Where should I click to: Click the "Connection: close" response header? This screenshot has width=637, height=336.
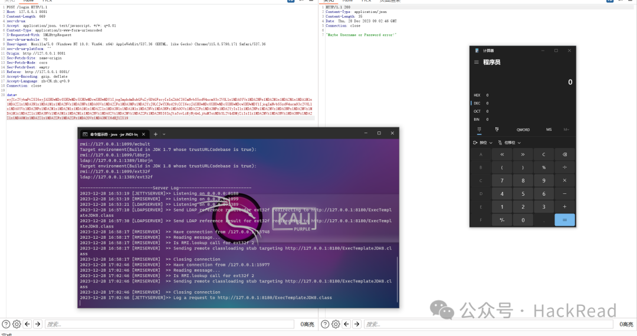coord(343,25)
